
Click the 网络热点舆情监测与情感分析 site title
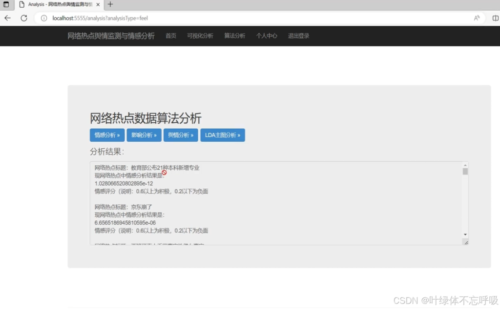[x=111, y=36]
